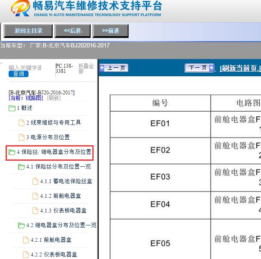Click the 查询 search button
The width and height of the screenshot is (261, 259).
[19, 74]
